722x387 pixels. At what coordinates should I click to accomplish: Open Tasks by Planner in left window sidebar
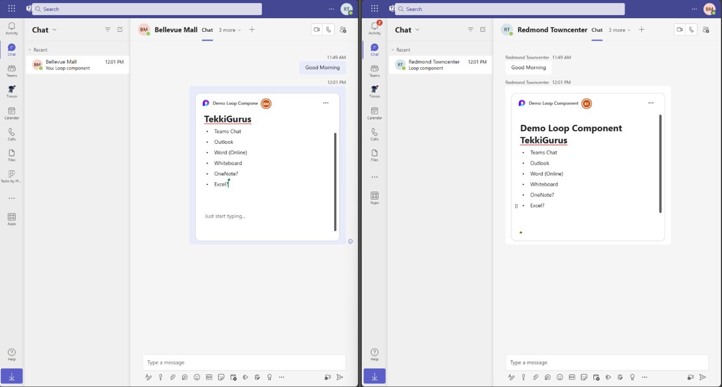[11, 177]
